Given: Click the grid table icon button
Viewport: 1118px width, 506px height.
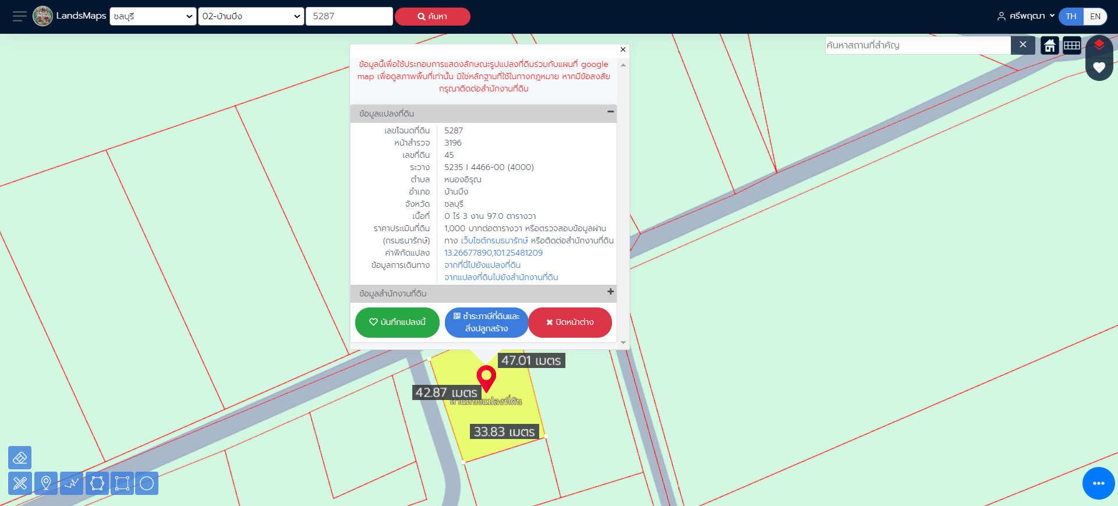Looking at the screenshot, I should pyautogui.click(x=1072, y=45).
